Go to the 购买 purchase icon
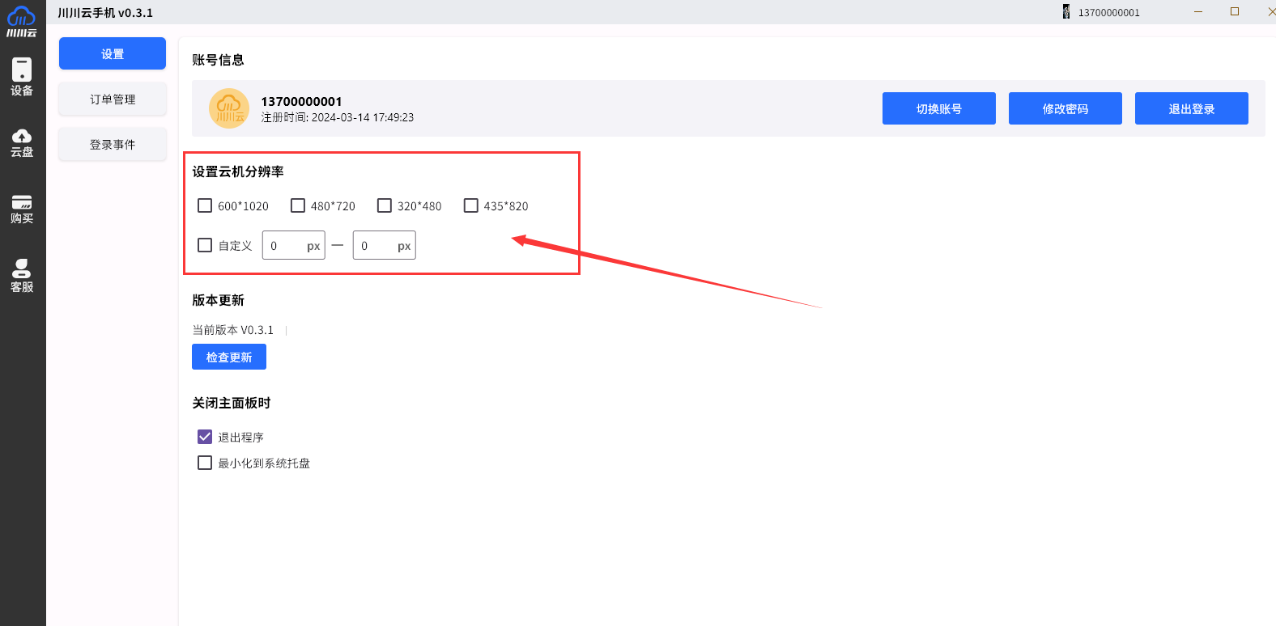Screen dimensions: 1276x626 coord(22,209)
